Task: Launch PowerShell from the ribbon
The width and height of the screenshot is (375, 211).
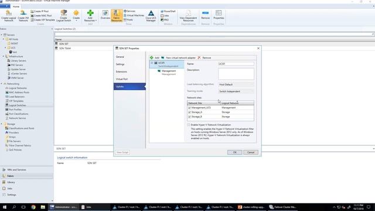Action: pyautogui.click(x=168, y=11)
